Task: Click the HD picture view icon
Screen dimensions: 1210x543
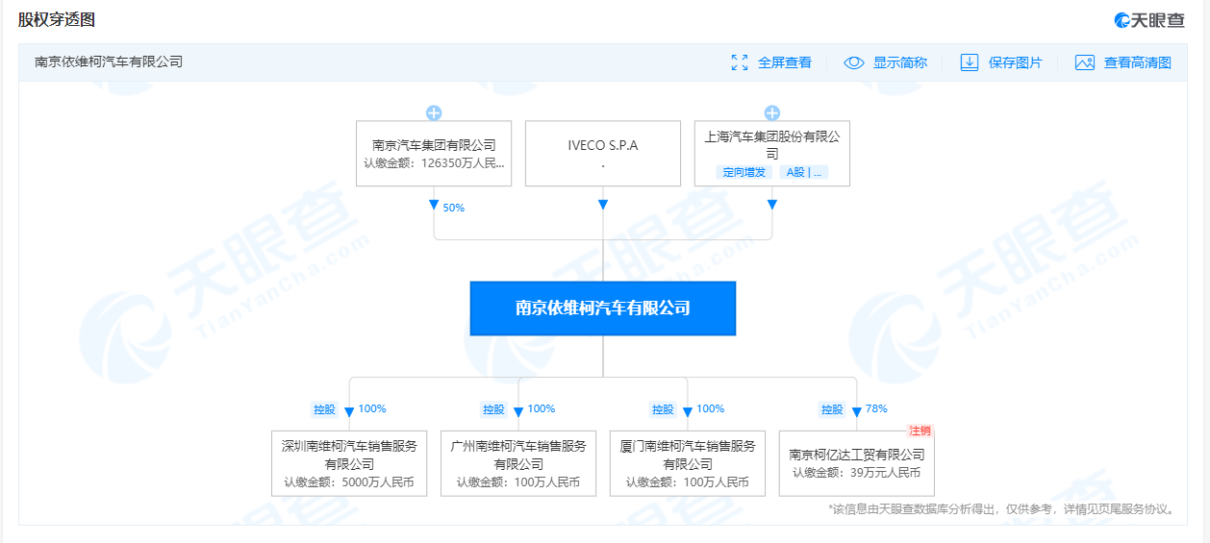Action: point(1085,62)
